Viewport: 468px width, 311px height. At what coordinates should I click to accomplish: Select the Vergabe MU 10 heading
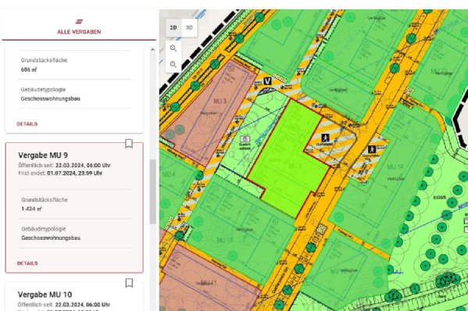[x=45, y=295]
